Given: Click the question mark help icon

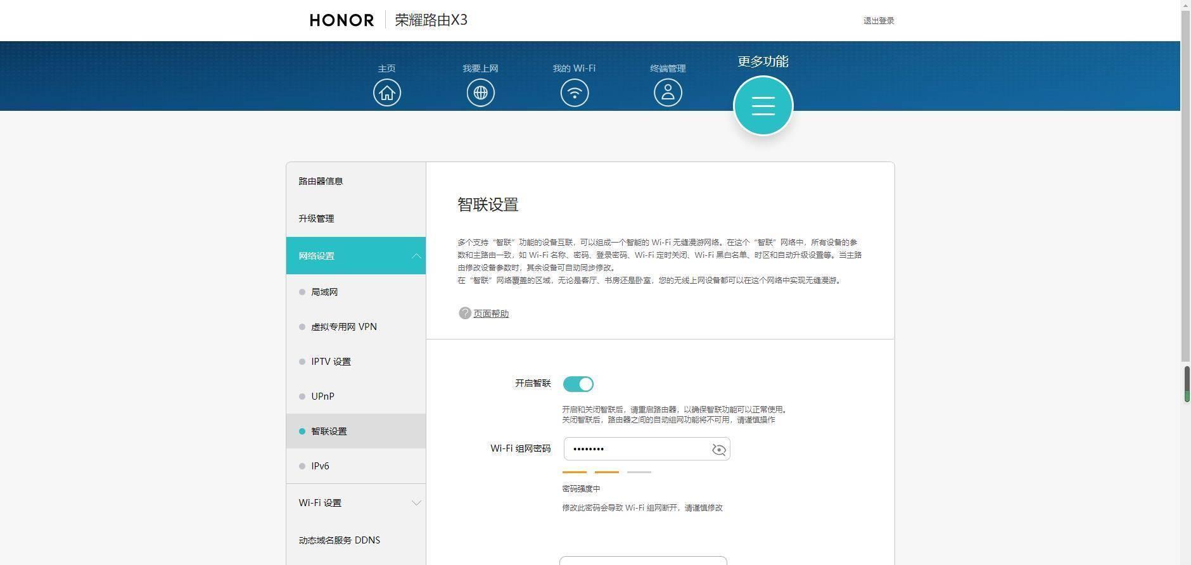Looking at the screenshot, I should 464,314.
